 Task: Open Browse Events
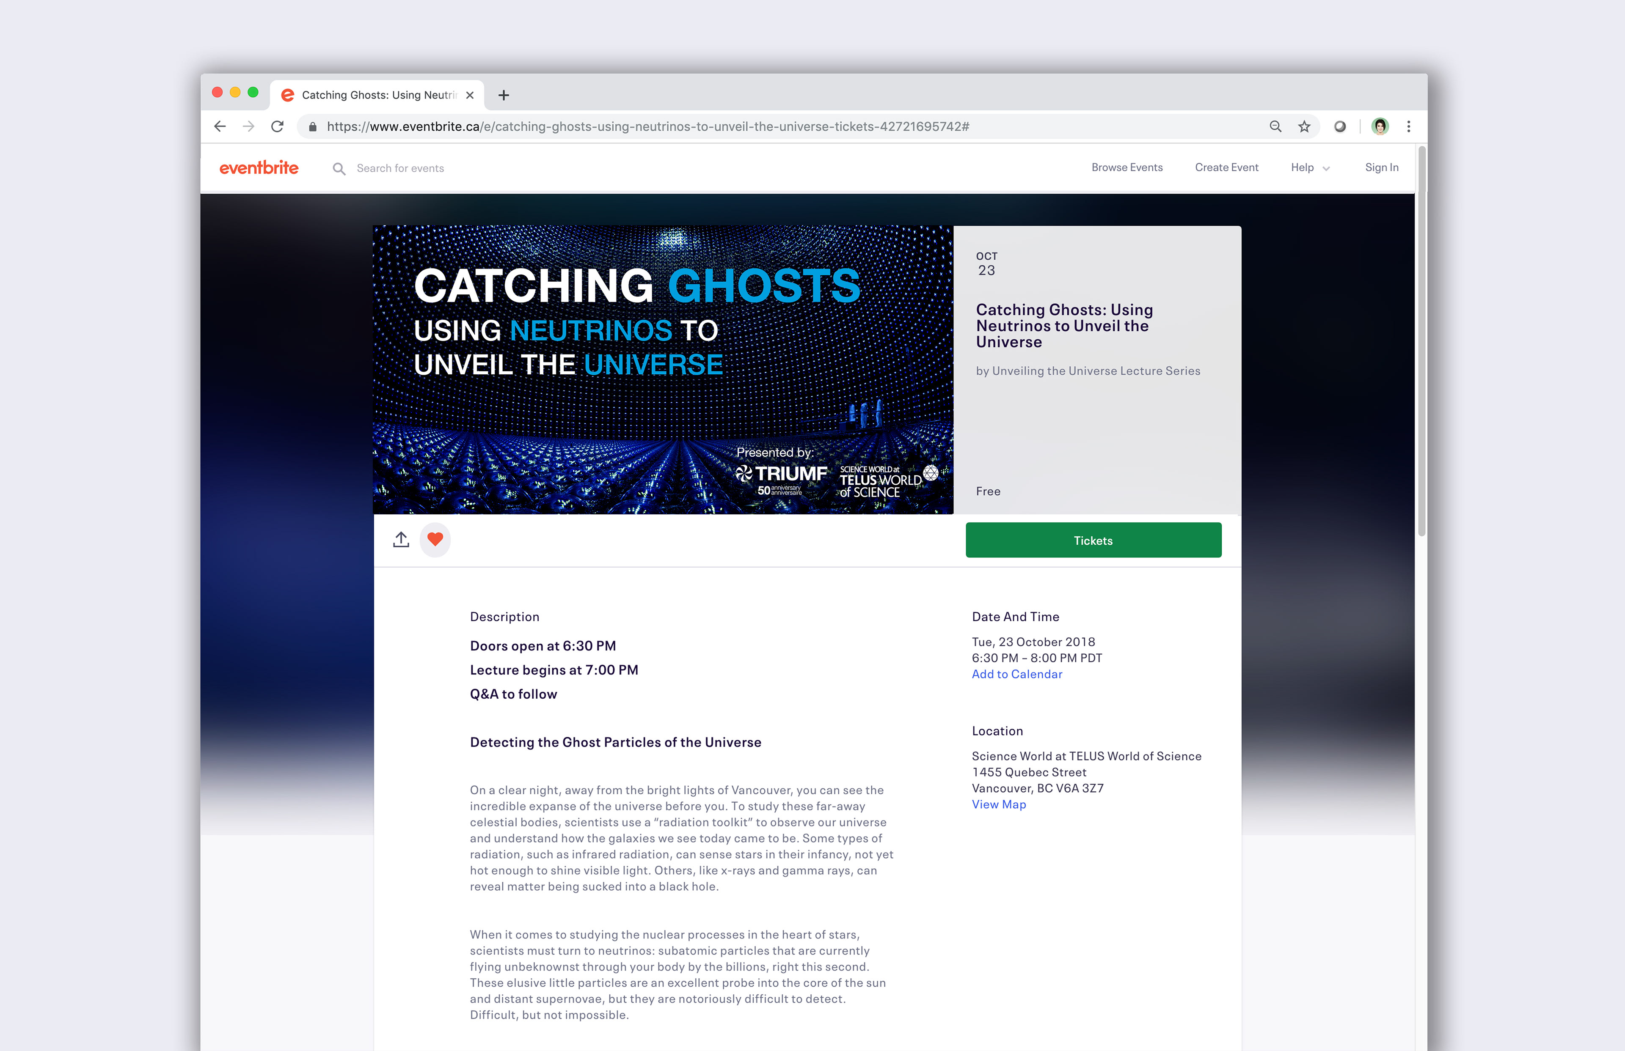pyautogui.click(x=1126, y=167)
